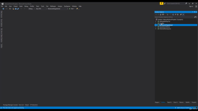Expand the RestaurantUygulamasi project node
The image size is (198, 111).
click(156, 25)
